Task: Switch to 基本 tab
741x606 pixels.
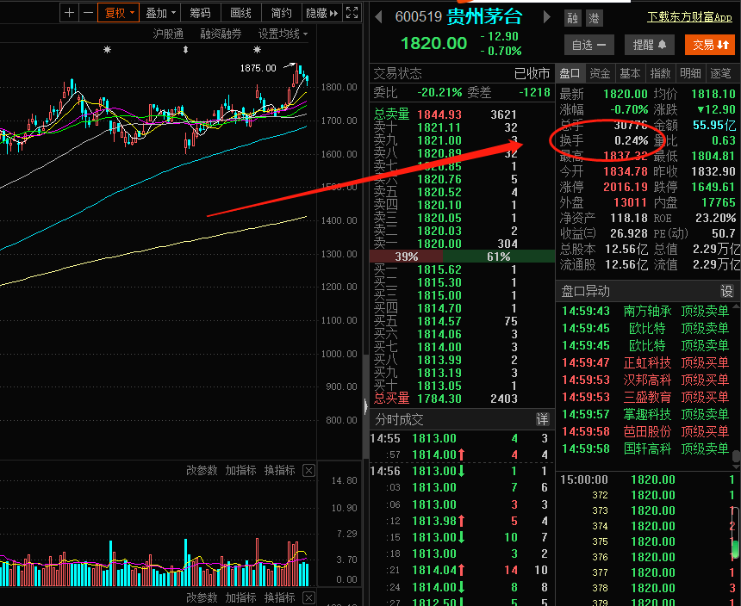Action: [630, 73]
